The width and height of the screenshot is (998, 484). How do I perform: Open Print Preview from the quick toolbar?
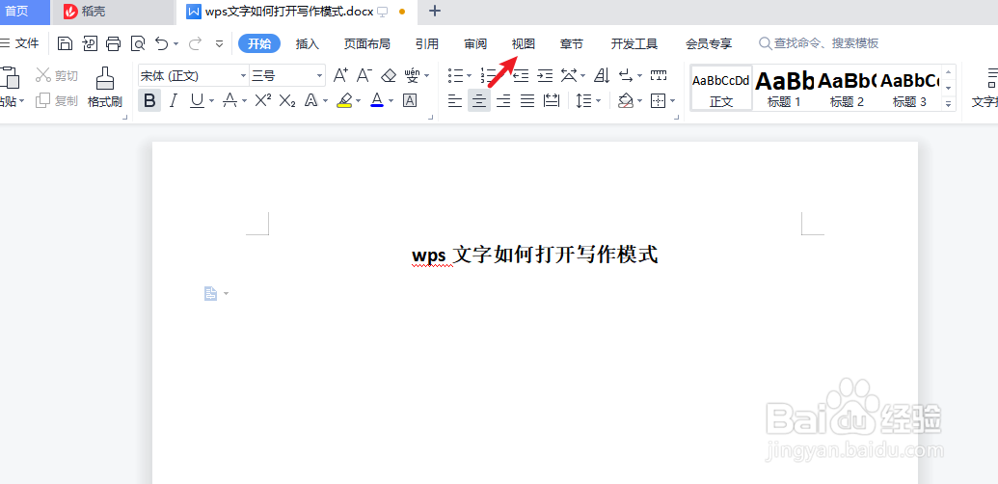tap(138, 43)
